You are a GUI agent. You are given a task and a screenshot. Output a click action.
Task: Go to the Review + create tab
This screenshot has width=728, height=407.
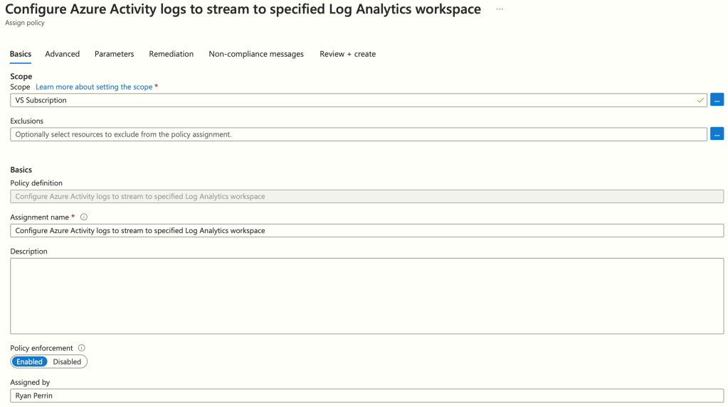pos(347,54)
